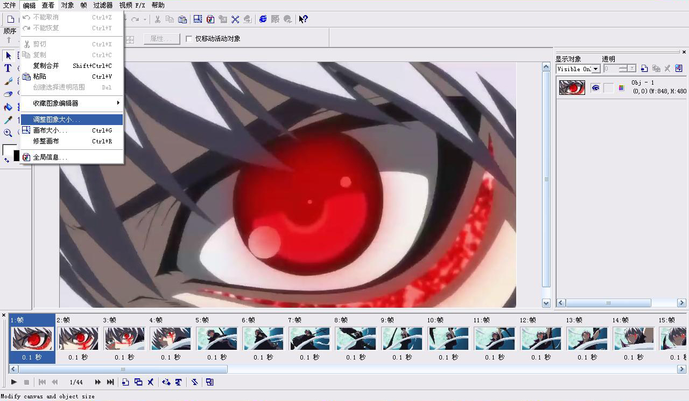Toggle eye visibility for Obj - 1
Viewport: 689px width, 401px height.
595,88
